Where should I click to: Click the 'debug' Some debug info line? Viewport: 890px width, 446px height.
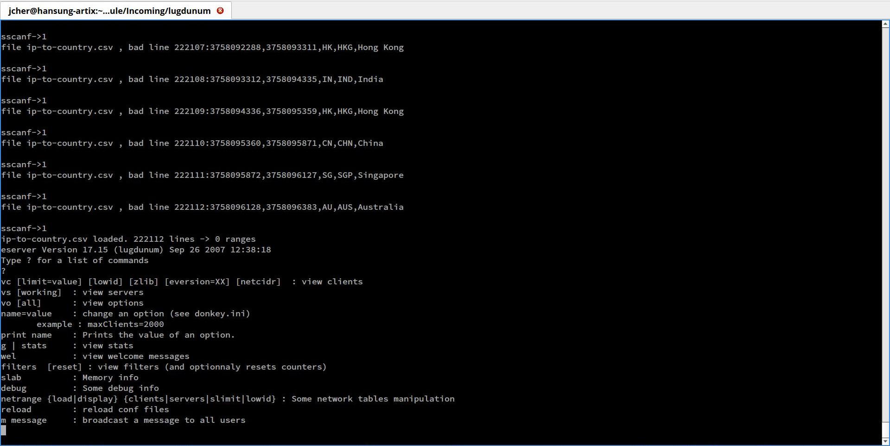80,388
